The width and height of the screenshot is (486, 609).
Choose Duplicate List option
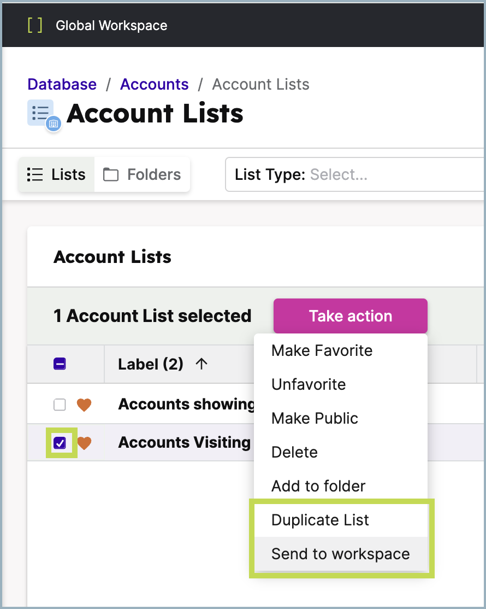pos(341,520)
